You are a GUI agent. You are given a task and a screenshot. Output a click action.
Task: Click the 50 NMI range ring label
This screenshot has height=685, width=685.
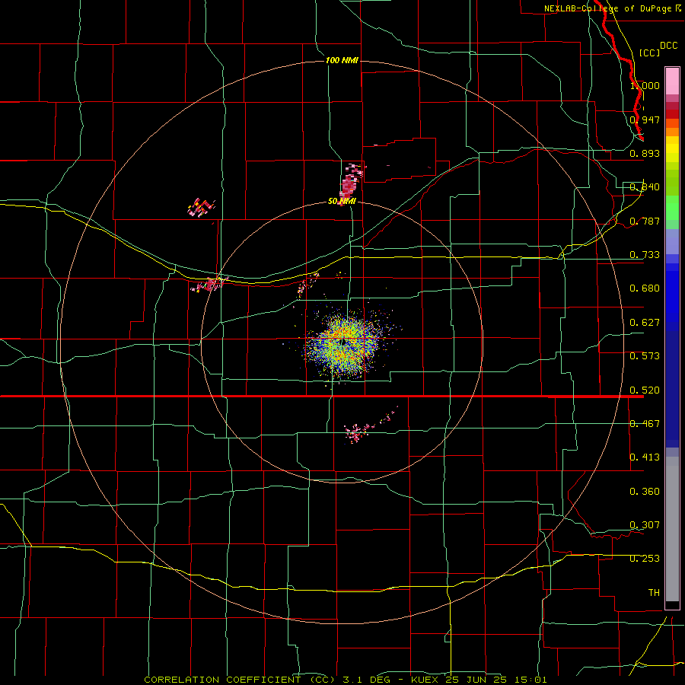[x=342, y=202]
